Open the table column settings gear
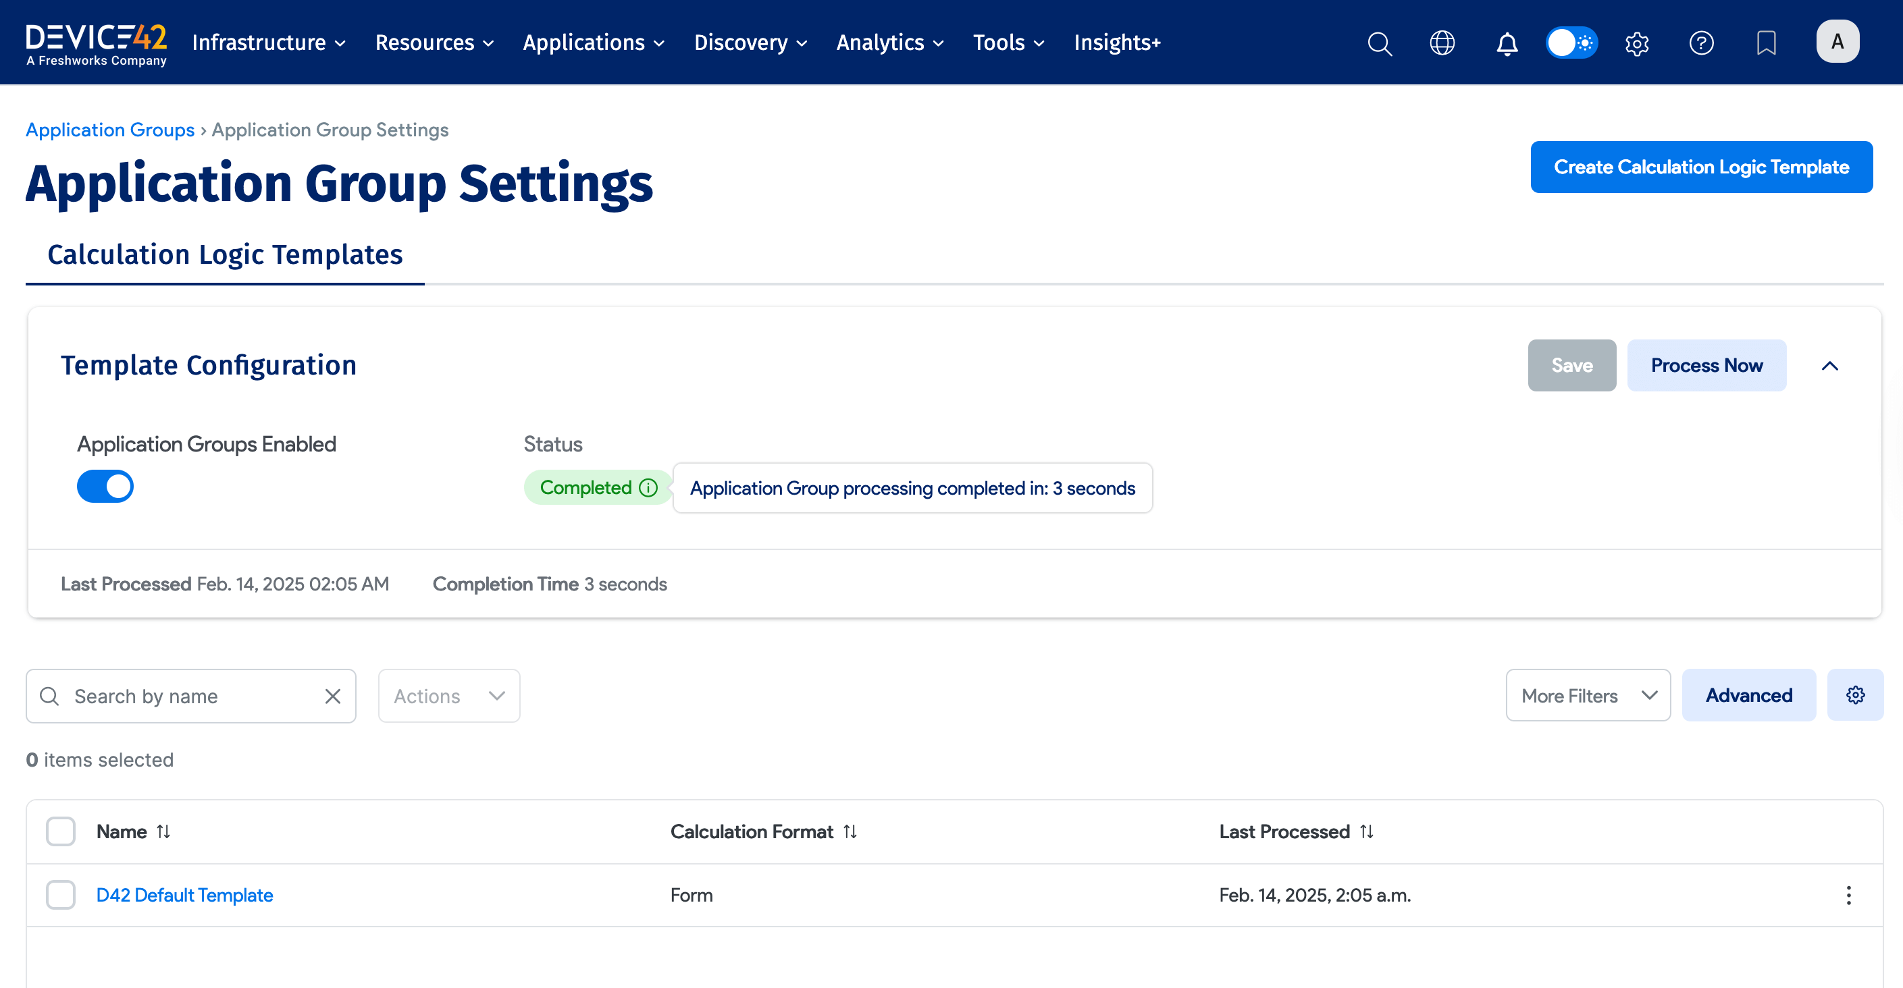Viewport: 1903px width, 988px height. 1855,695
